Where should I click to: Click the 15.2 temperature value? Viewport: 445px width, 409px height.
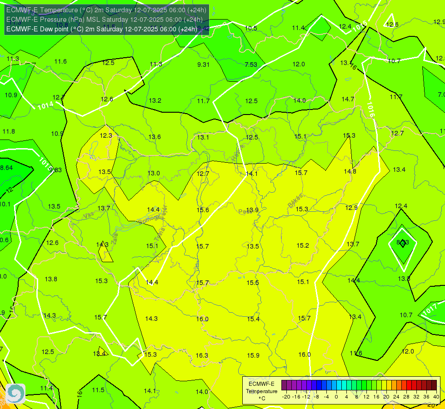coord(303,245)
